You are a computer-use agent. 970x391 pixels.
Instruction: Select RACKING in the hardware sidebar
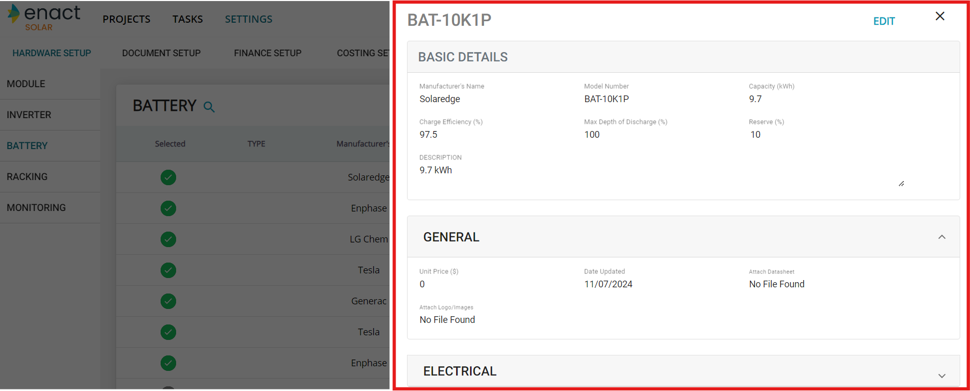[x=27, y=177]
